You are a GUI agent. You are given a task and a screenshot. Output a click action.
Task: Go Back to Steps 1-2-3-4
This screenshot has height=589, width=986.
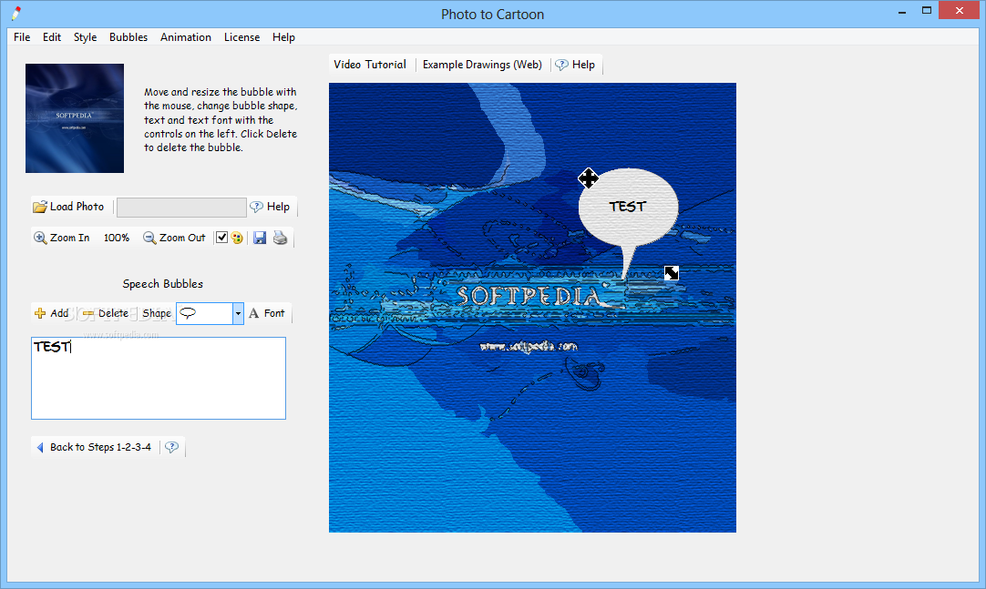[95, 447]
